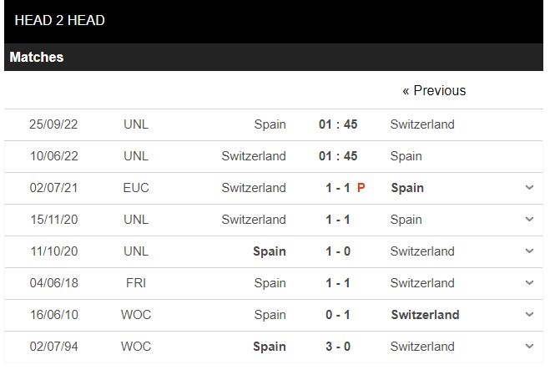Expand the 11/10/20 Spain 1-0 match
This screenshot has height=370, width=555.
529,251
